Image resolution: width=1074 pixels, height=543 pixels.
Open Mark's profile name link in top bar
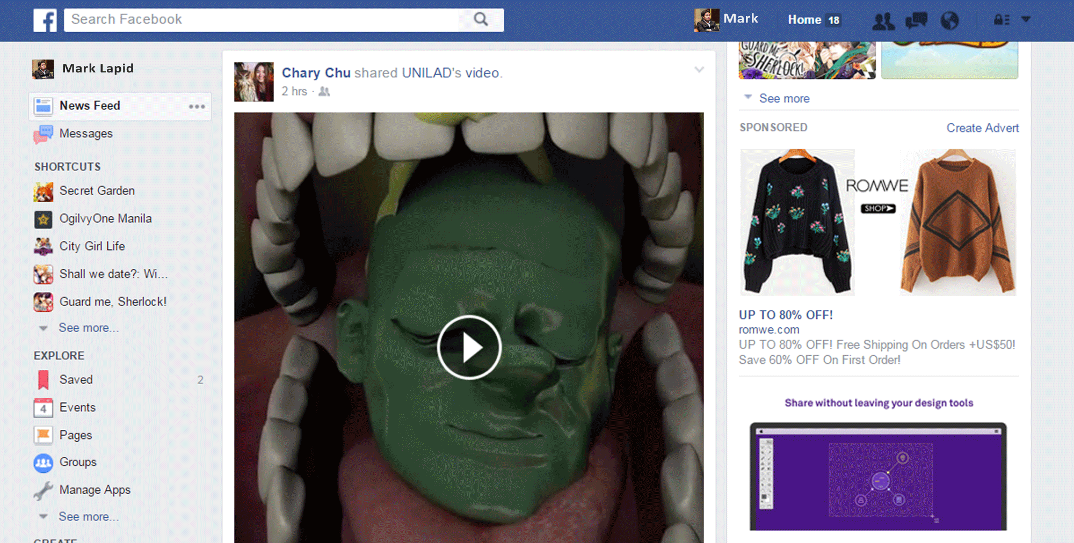(741, 19)
